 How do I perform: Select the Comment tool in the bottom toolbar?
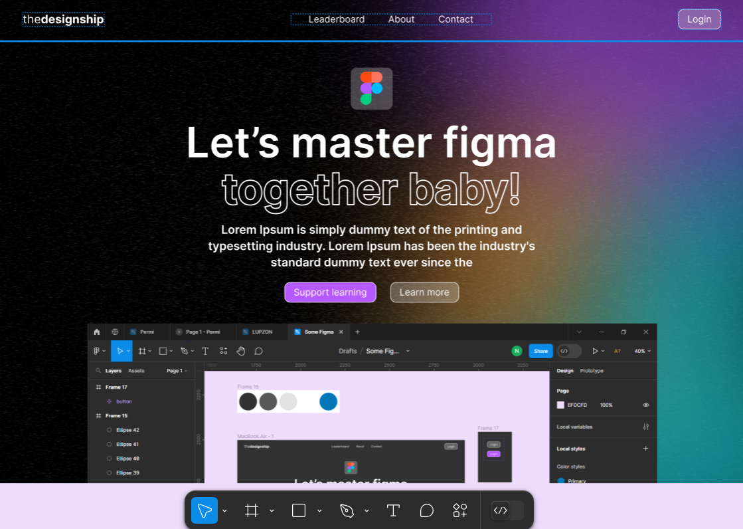[426, 510]
